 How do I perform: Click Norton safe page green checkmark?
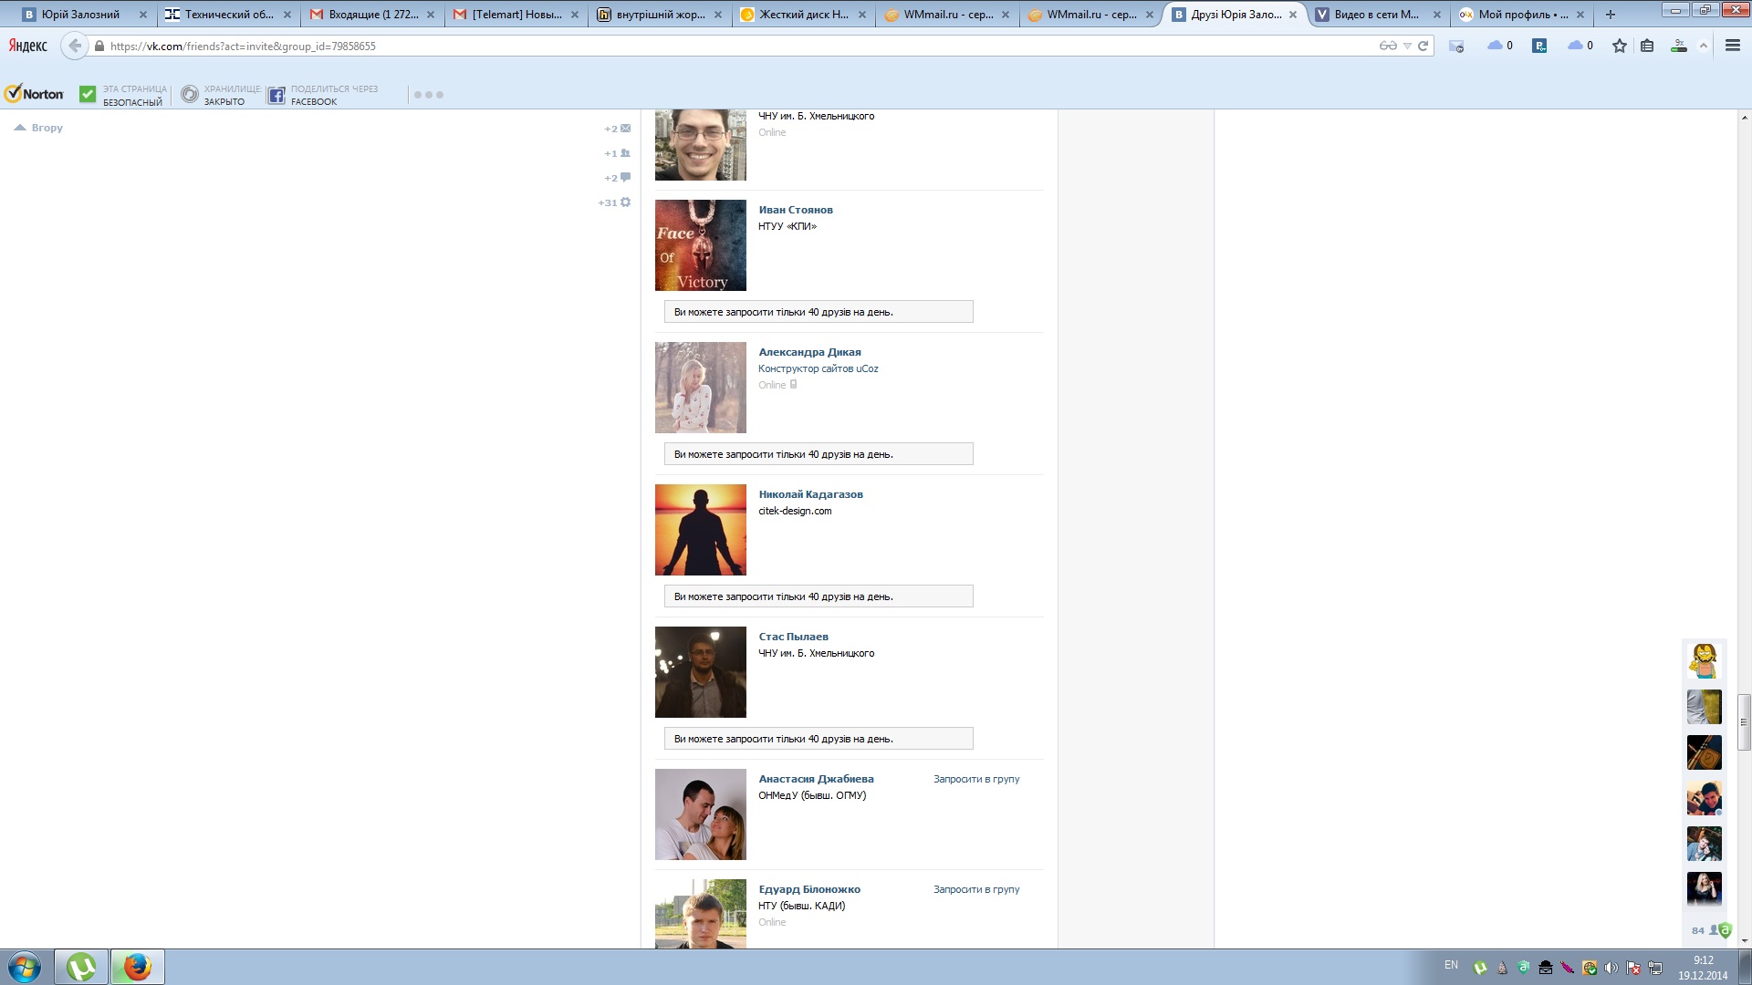coord(88,94)
